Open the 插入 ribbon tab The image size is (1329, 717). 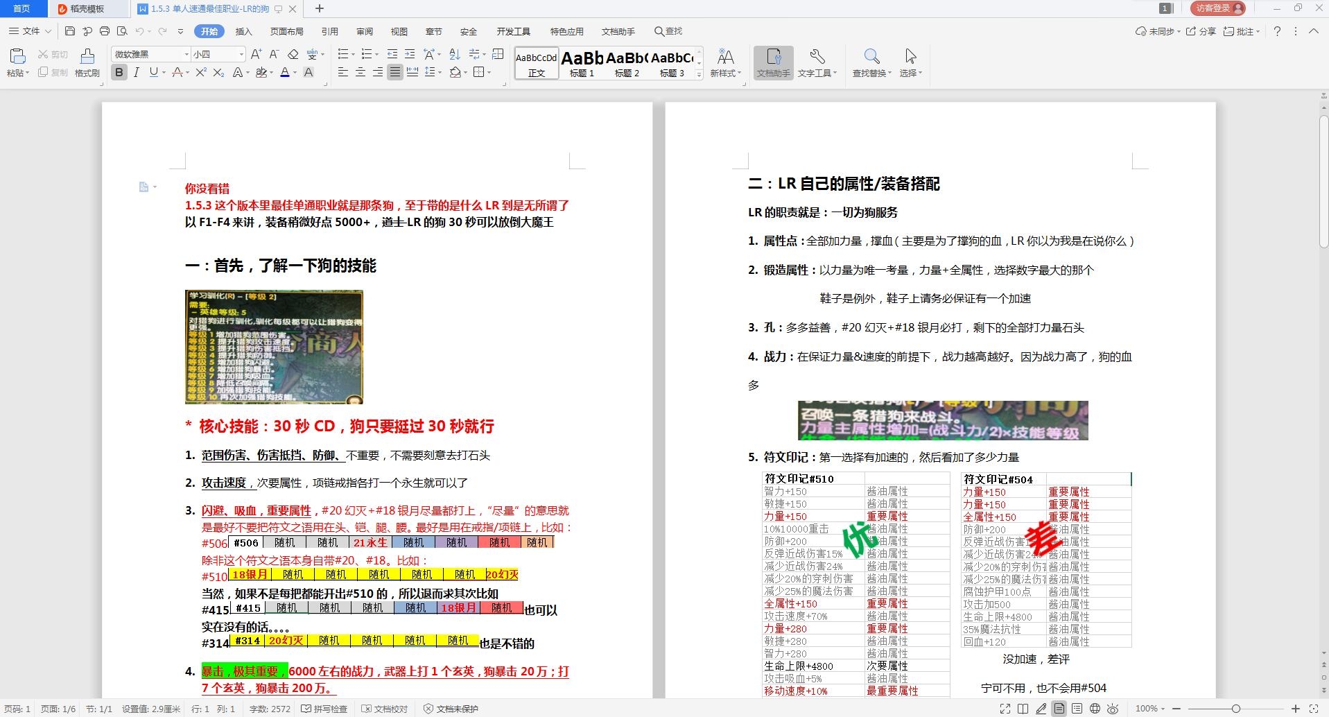point(243,31)
